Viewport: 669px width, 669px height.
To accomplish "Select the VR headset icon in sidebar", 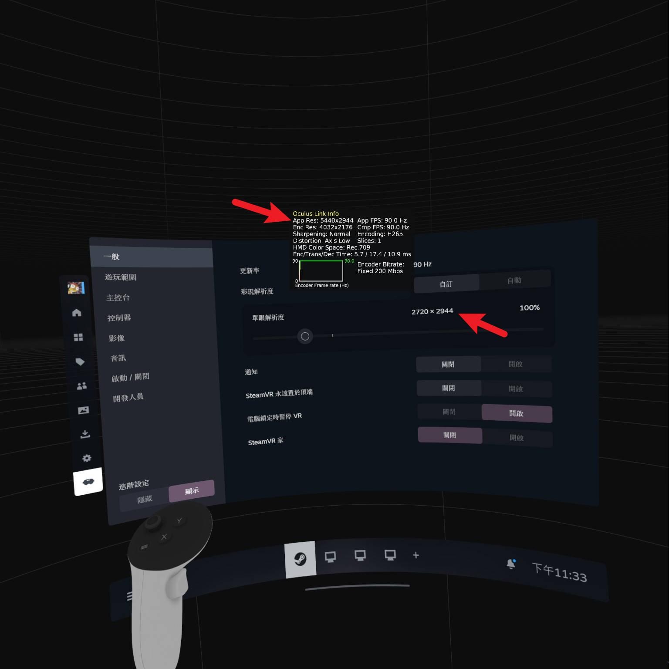I will click(89, 482).
